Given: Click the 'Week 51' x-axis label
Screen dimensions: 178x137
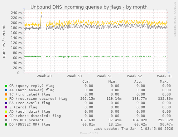Looking at the screenshot, I should click(104, 76).
